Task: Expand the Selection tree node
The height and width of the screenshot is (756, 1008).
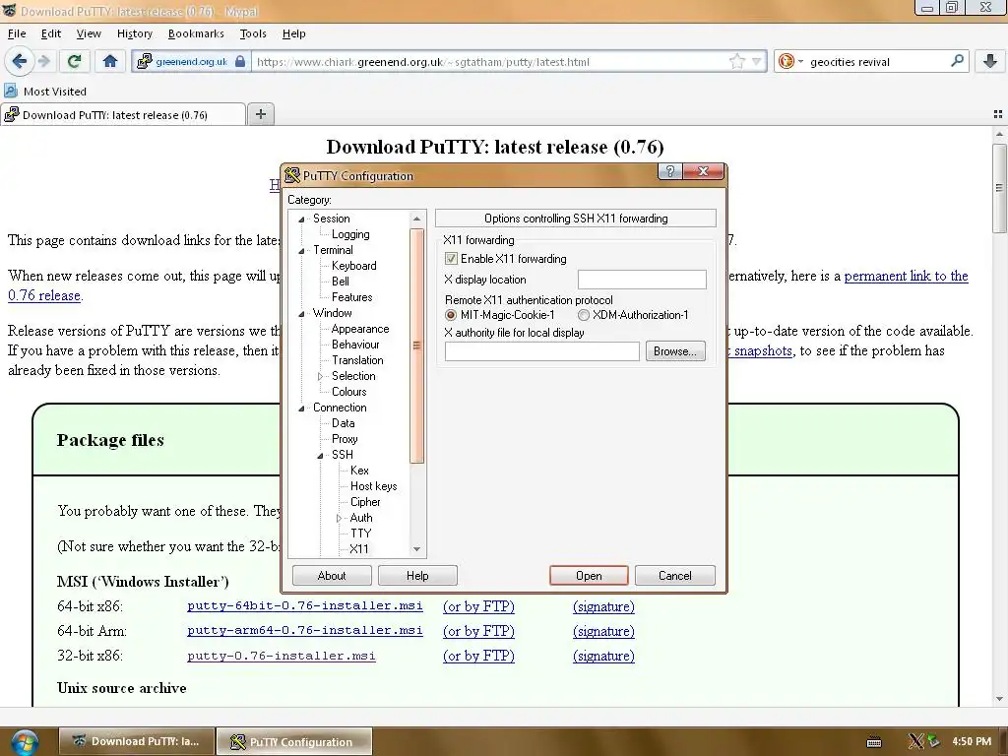Action: tap(320, 376)
